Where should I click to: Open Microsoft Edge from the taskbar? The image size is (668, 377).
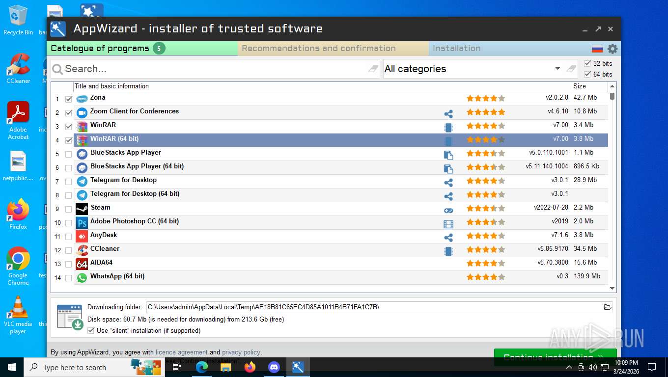coord(202,367)
